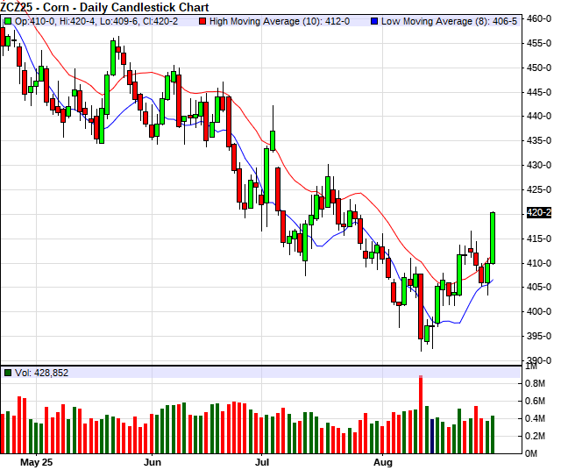The width and height of the screenshot is (561, 470).
Task: Click the green Vol legend square
Action: click(x=8, y=373)
